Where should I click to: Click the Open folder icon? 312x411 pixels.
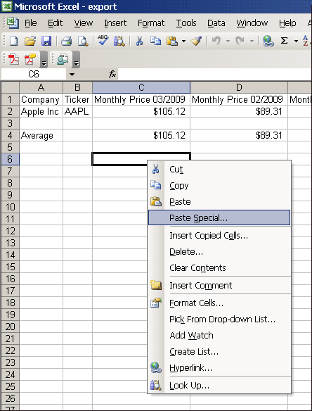coord(30,41)
